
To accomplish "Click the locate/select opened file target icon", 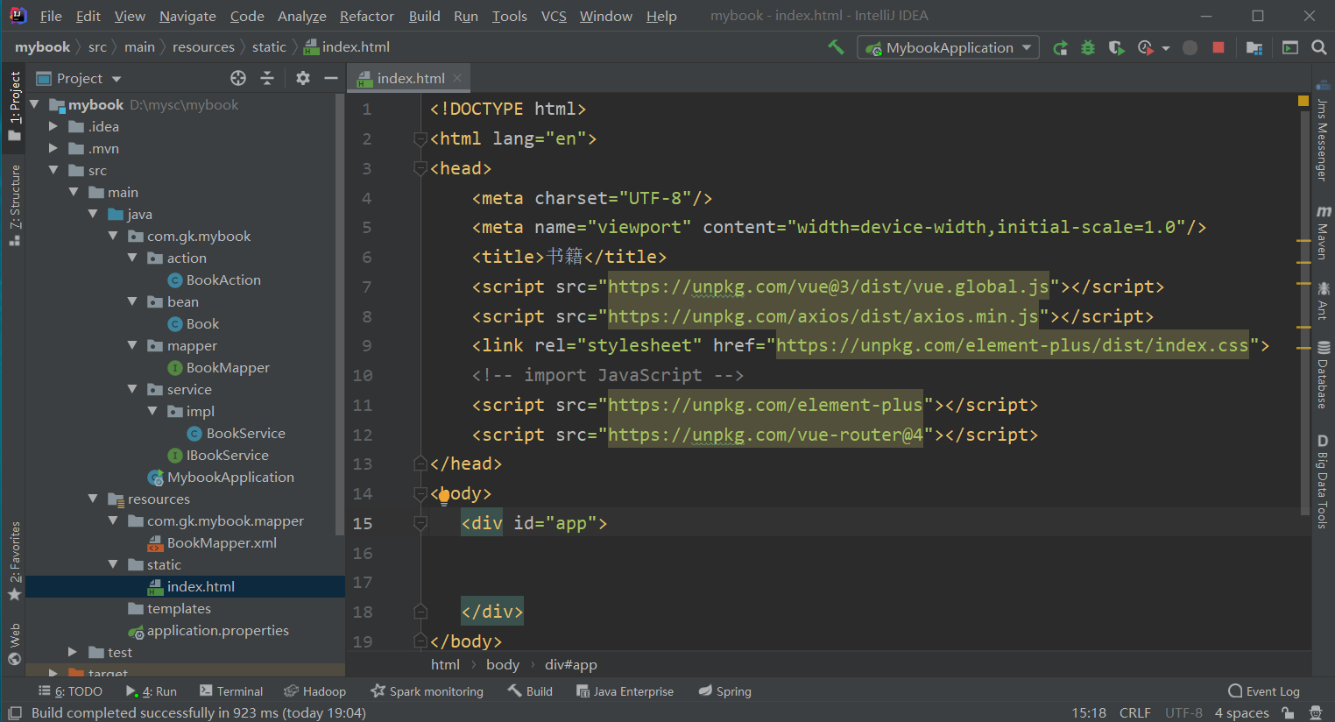I will [x=238, y=78].
